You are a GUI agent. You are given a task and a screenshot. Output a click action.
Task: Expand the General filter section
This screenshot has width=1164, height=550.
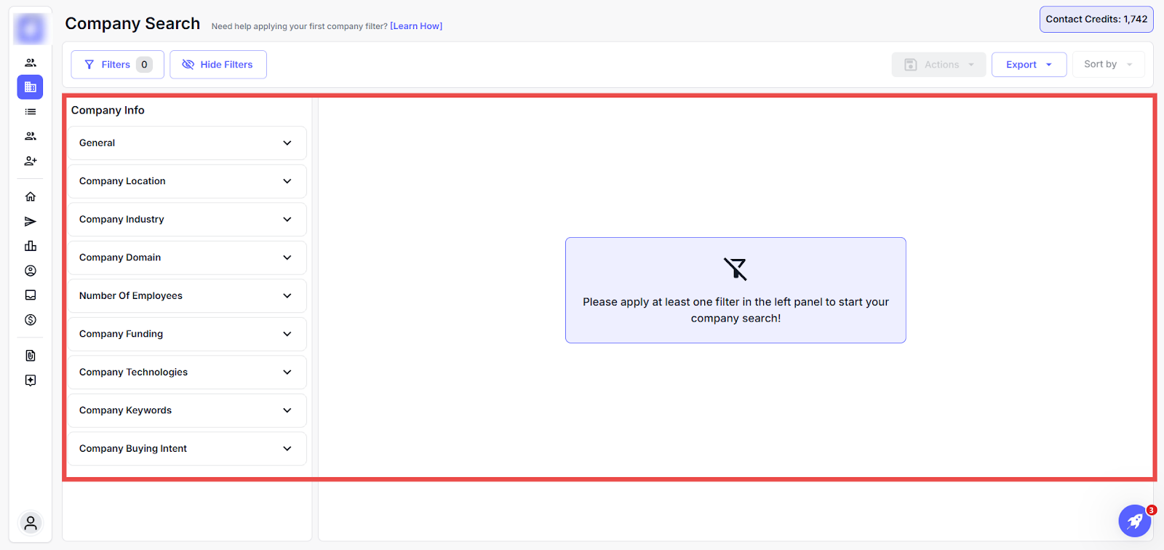click(187, 143)
